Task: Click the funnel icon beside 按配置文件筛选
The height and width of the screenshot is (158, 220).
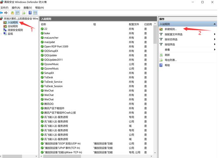Action: coord(161,34)
